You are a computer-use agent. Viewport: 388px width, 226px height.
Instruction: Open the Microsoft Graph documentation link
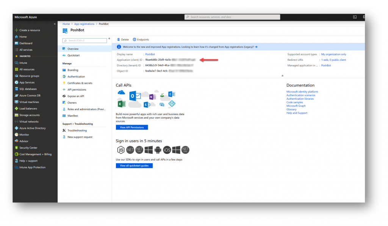[x=296, y=106]
